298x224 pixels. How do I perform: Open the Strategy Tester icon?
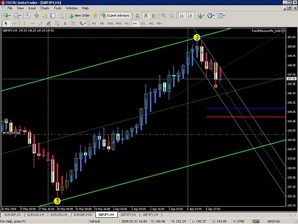[x=61, y=15]
